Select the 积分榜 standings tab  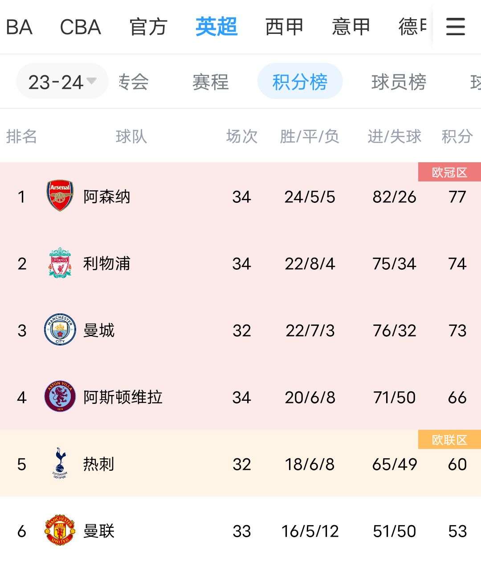(x=300, y=81)
